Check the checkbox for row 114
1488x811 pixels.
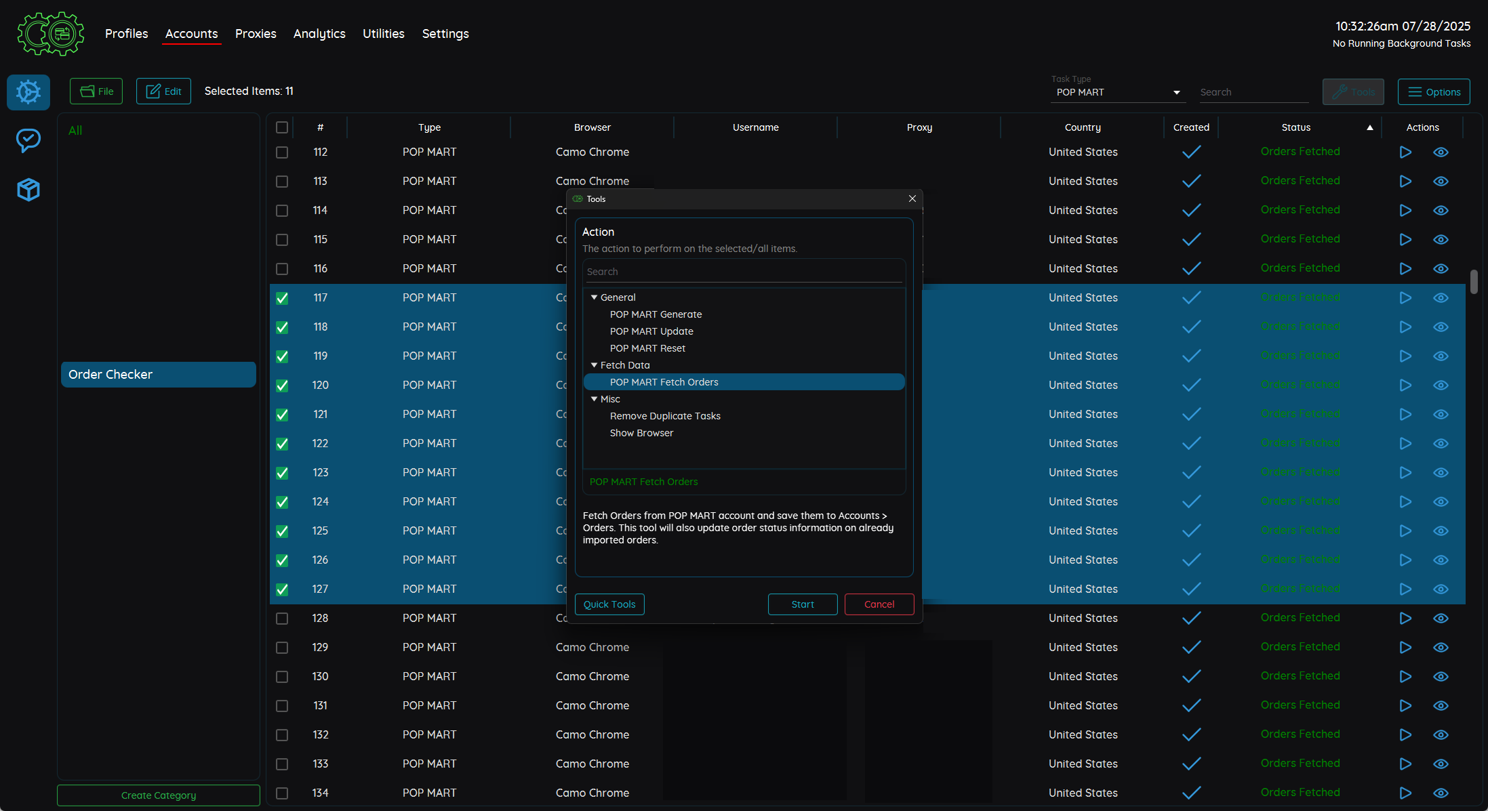(282, 210)
